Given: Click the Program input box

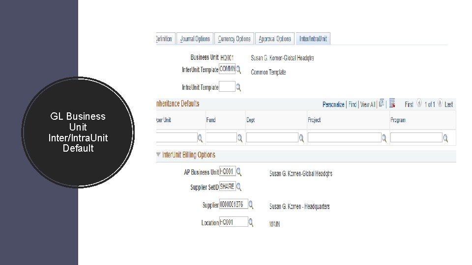Looking at the screenshot, I should click(x=416, y=137).
